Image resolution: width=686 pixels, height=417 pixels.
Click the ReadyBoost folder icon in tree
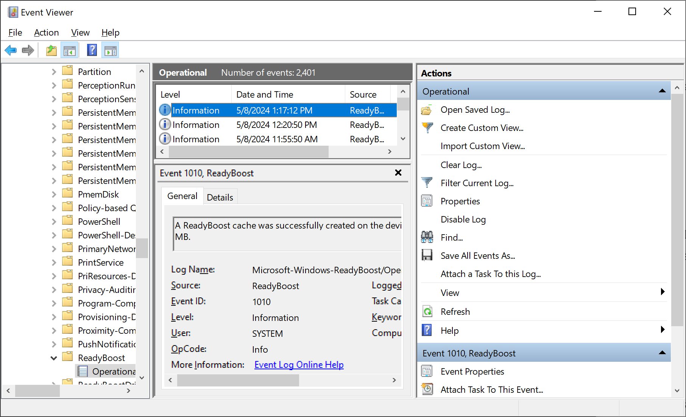(68, 357)
